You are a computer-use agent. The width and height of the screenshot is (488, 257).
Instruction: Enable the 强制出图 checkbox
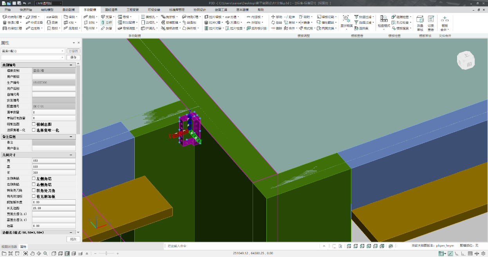pos(34,124)
